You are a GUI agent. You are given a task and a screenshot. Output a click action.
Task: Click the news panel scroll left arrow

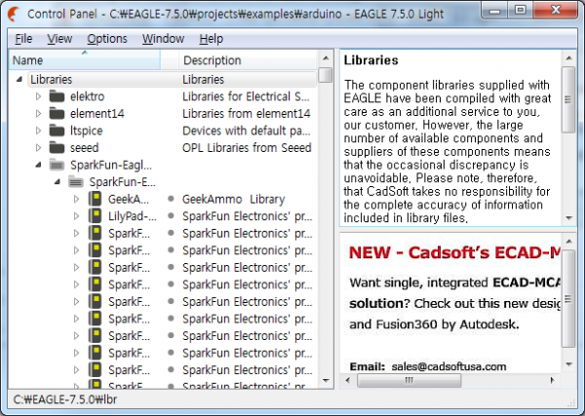click(348, 381)
